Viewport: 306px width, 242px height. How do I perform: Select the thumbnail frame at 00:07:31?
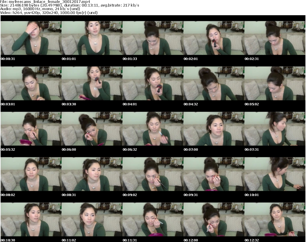(x=275, y=129)
